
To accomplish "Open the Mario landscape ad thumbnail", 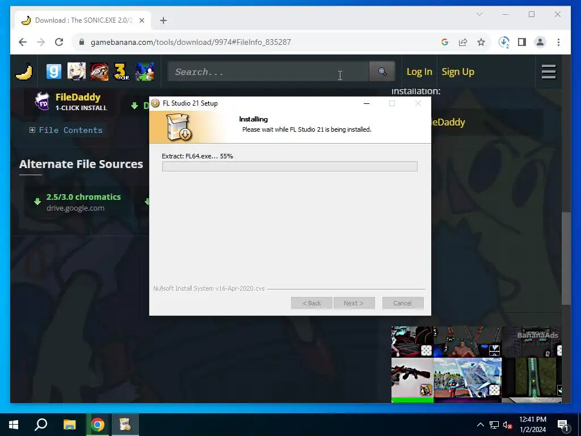I will 468,378.
